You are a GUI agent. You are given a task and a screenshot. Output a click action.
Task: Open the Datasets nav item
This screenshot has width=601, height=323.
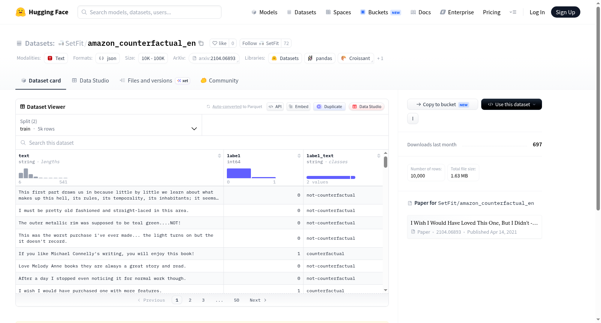click(x=301, y=12)
